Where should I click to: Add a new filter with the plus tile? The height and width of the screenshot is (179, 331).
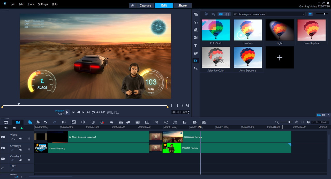point(280,57)
